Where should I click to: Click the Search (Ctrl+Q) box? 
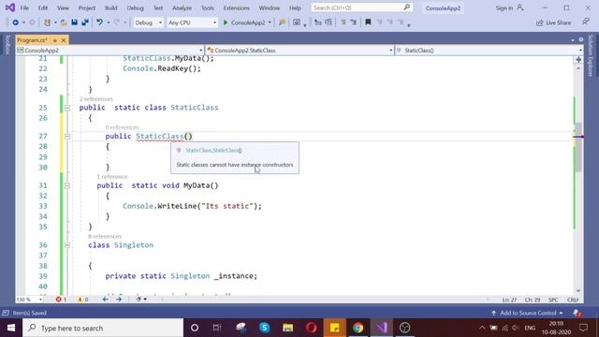pos(361,7)
